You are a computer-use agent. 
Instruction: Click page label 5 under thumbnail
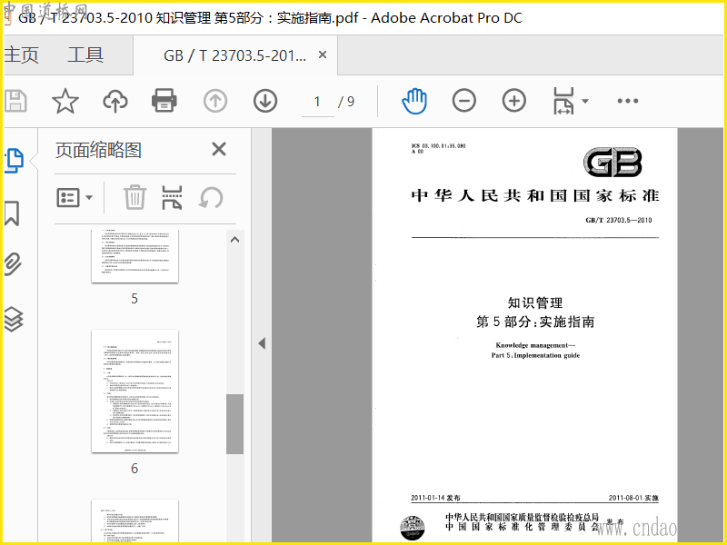(134, 299)
